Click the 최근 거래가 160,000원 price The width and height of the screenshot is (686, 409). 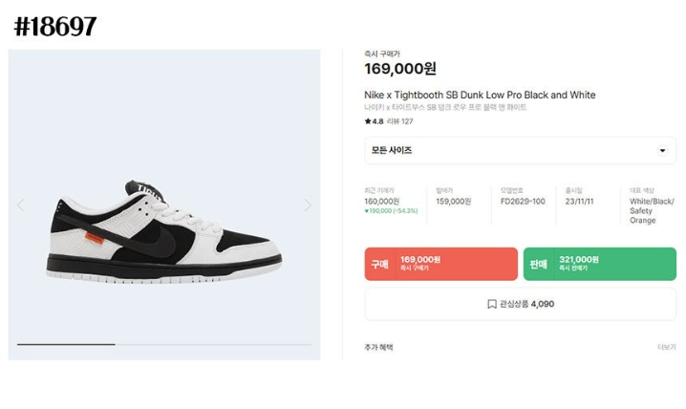pos(381,202)
